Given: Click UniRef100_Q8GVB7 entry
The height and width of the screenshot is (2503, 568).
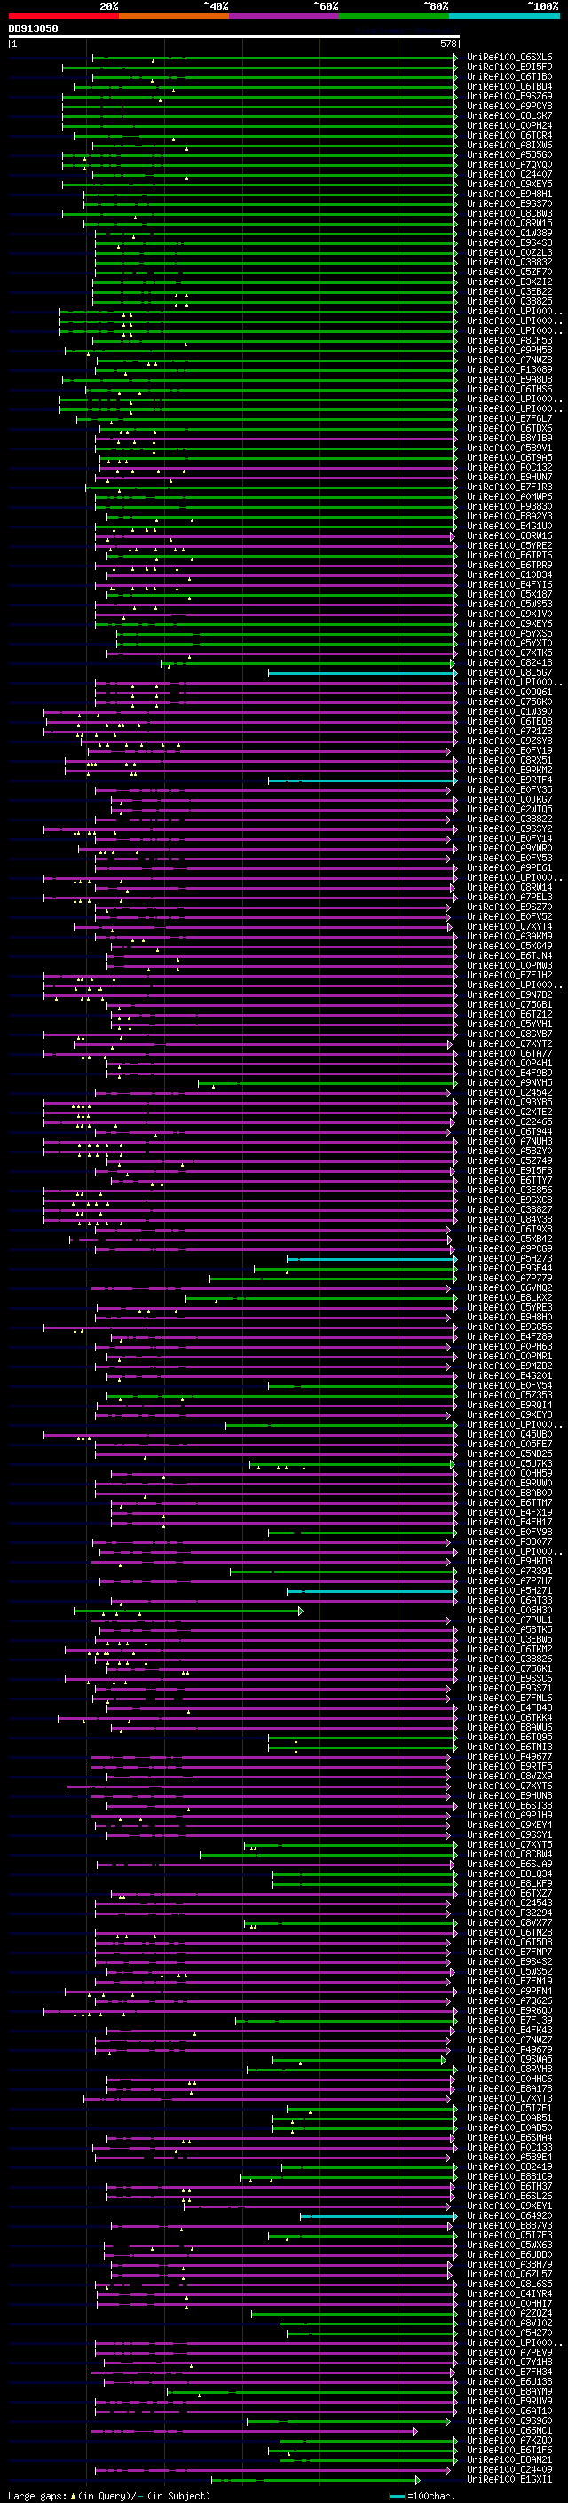Looking at the screenshot, I should [509, 1034].
